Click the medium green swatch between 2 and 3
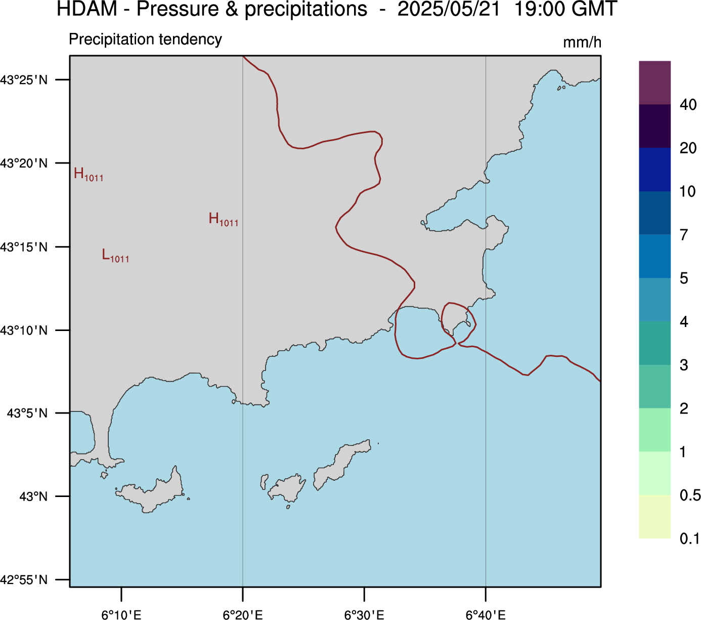 point(654,386)
